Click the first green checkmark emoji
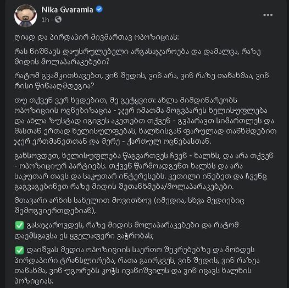The width and height of the screenshot is (289, 288). pos(19,226)
